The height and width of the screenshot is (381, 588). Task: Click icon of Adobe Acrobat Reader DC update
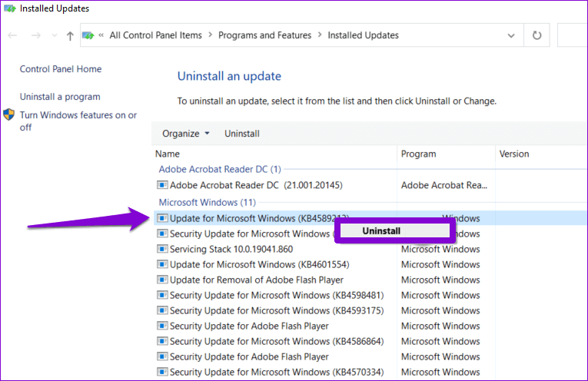162,184
